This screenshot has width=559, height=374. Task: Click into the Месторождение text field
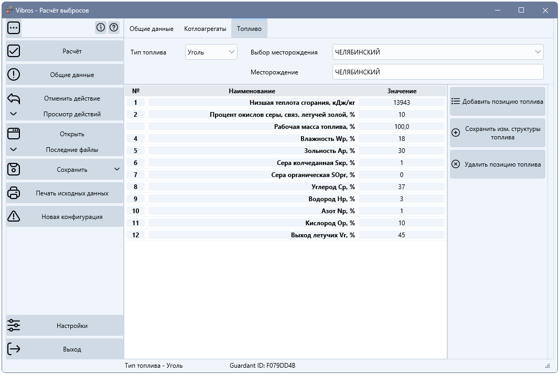click(x=438, y=72)
